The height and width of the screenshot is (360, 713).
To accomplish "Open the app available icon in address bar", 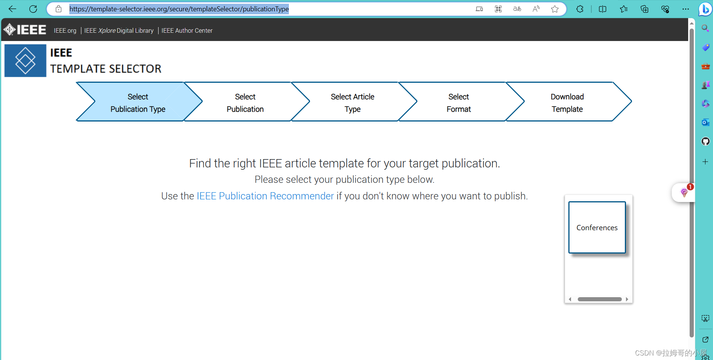I will (479, 9).
